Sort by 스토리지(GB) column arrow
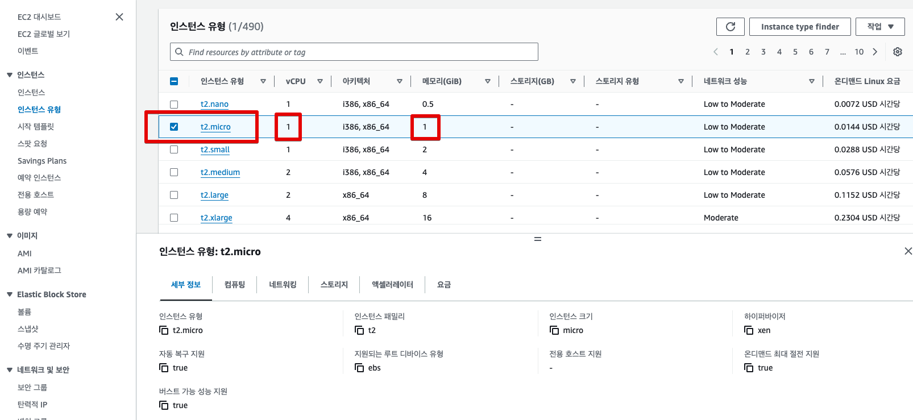The height and width of the screenshot is (420, 913). click(x=573, y=81)
